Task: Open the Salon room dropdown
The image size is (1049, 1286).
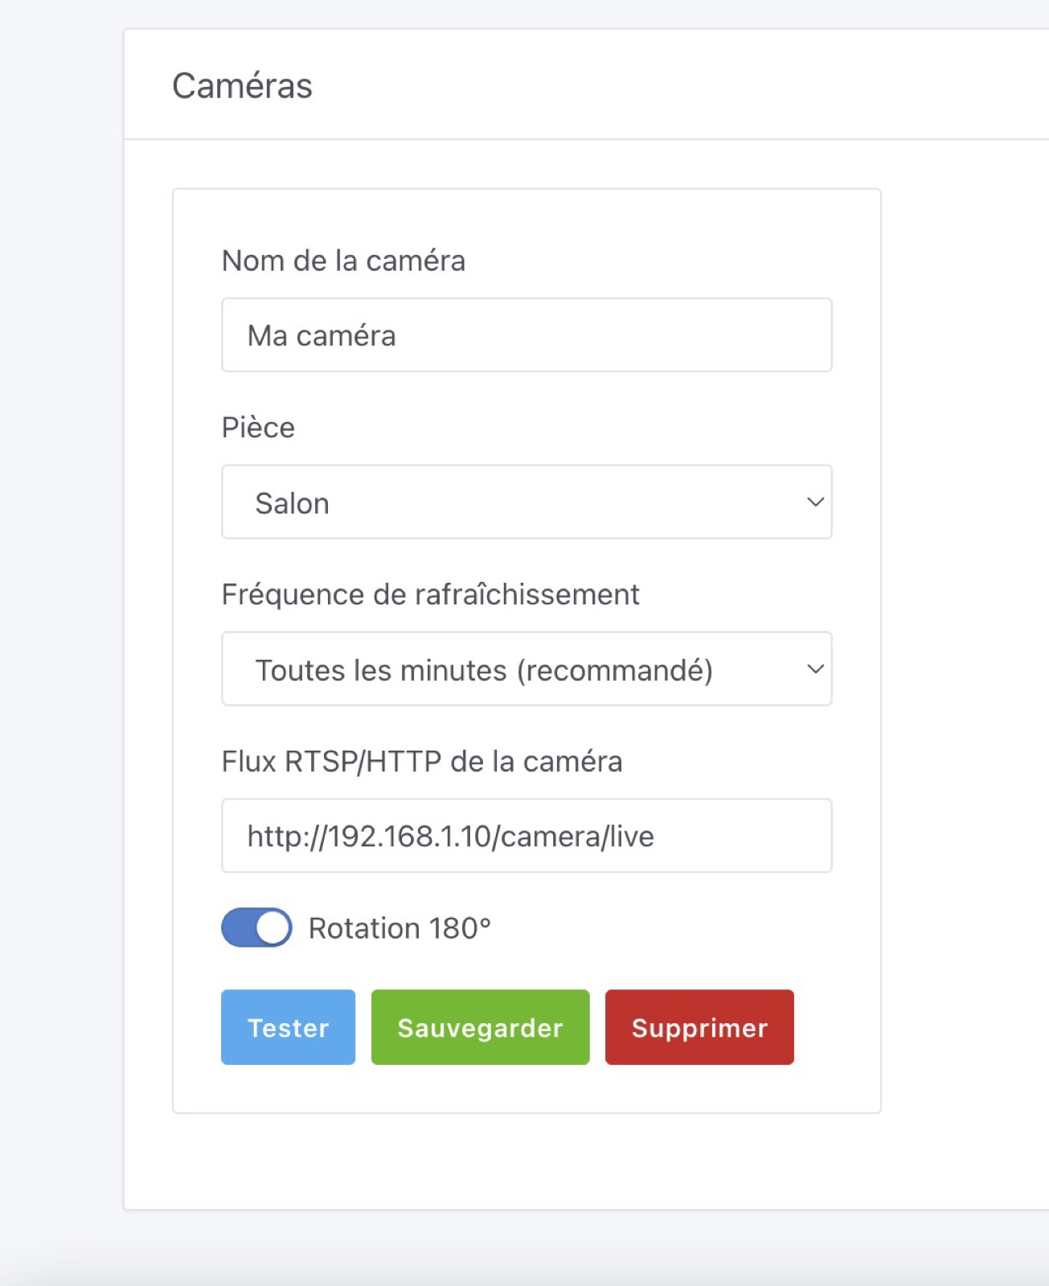Action: coord(527,502)
